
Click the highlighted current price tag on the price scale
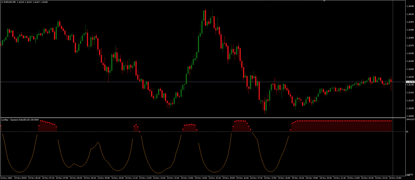coord(409,82)
